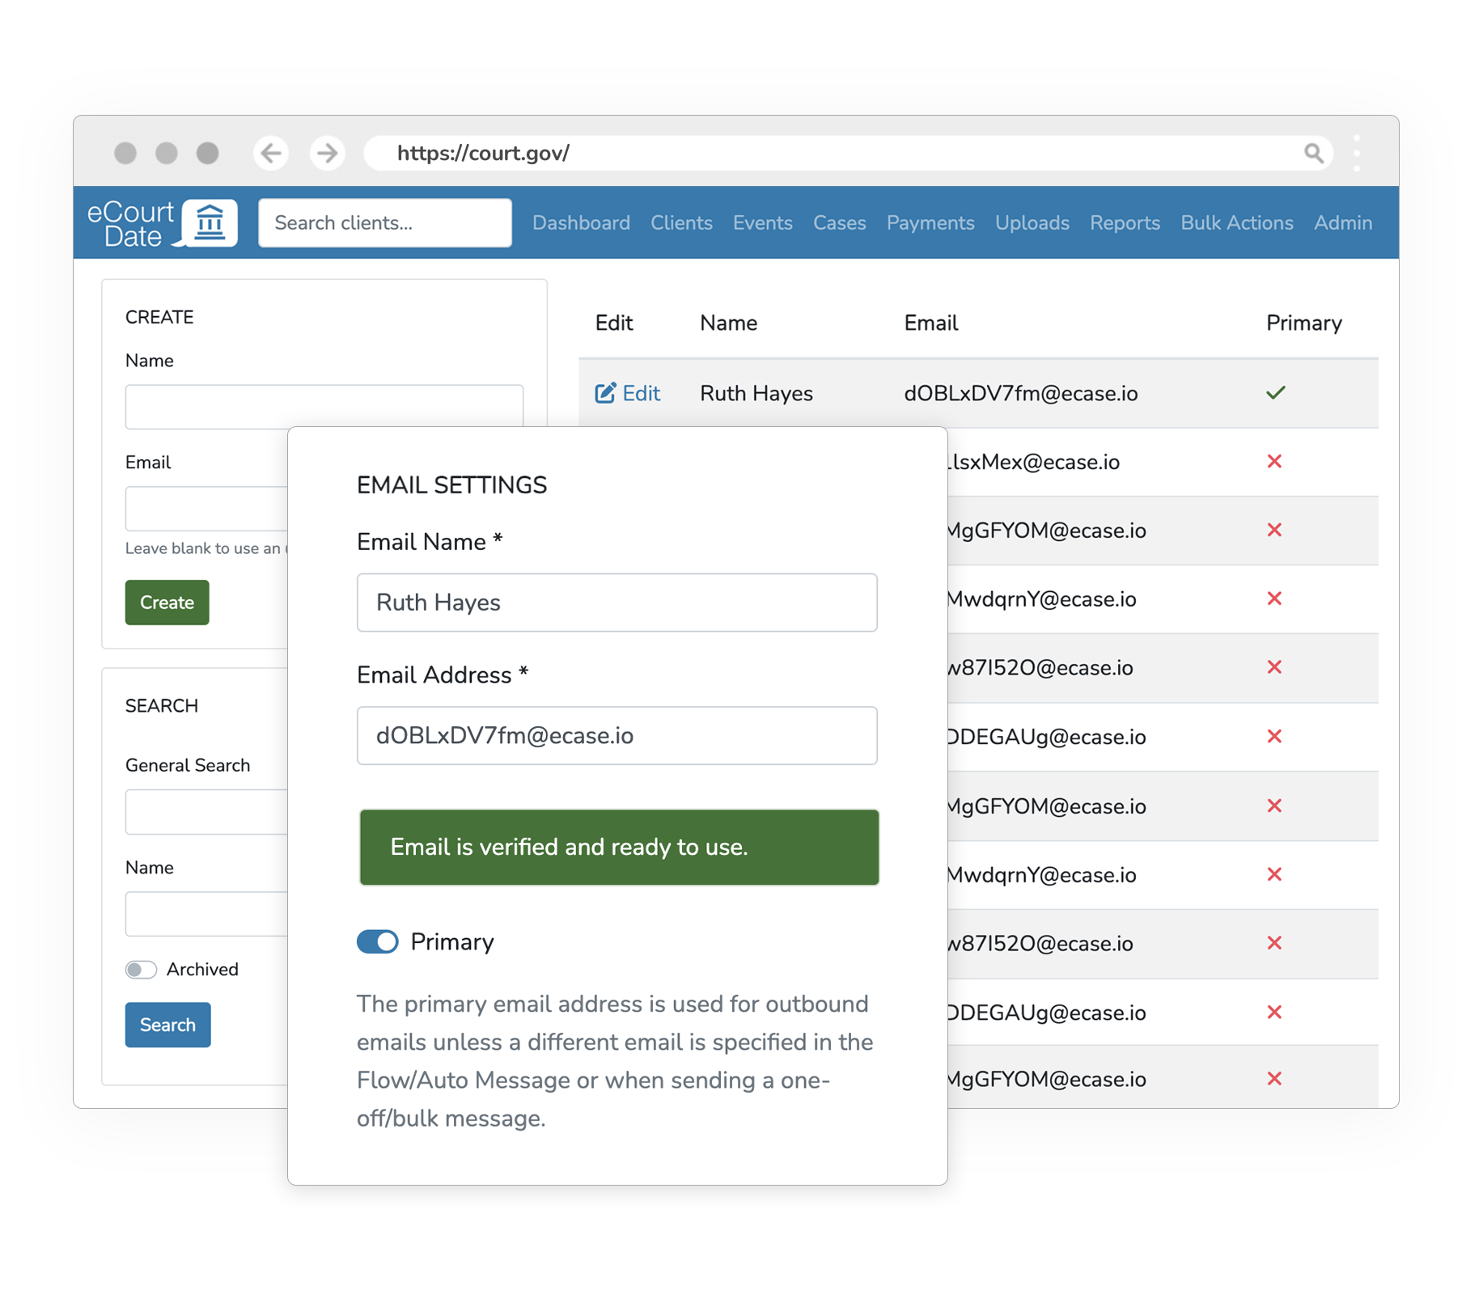The width and height of the screenshot is (1466, 1294).
Task: Open the browser three-dot menu
Action: pyautogui.click(x=1357, y=153)
